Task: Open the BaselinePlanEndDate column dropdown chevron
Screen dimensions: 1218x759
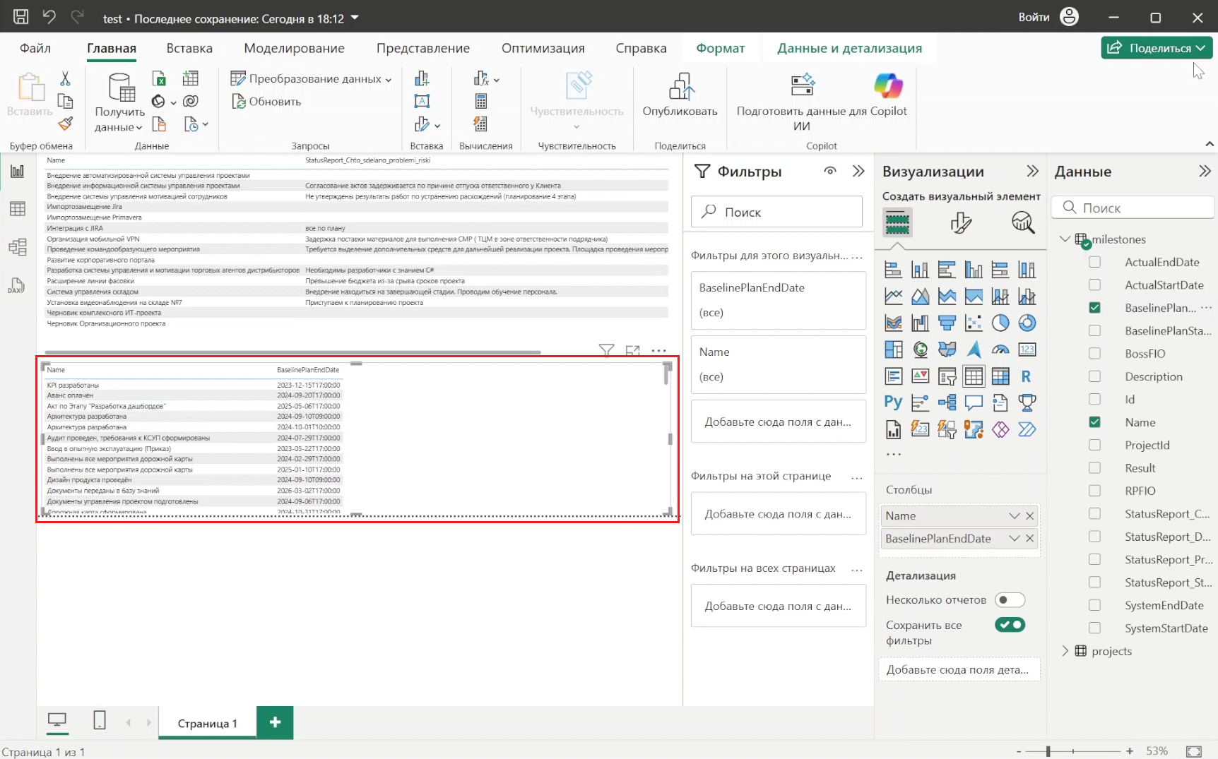Action: [1015, 538]
